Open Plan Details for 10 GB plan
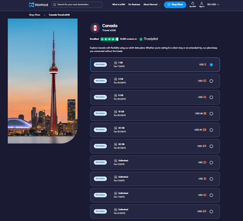The image size is (243, 221). coord(100,113)
